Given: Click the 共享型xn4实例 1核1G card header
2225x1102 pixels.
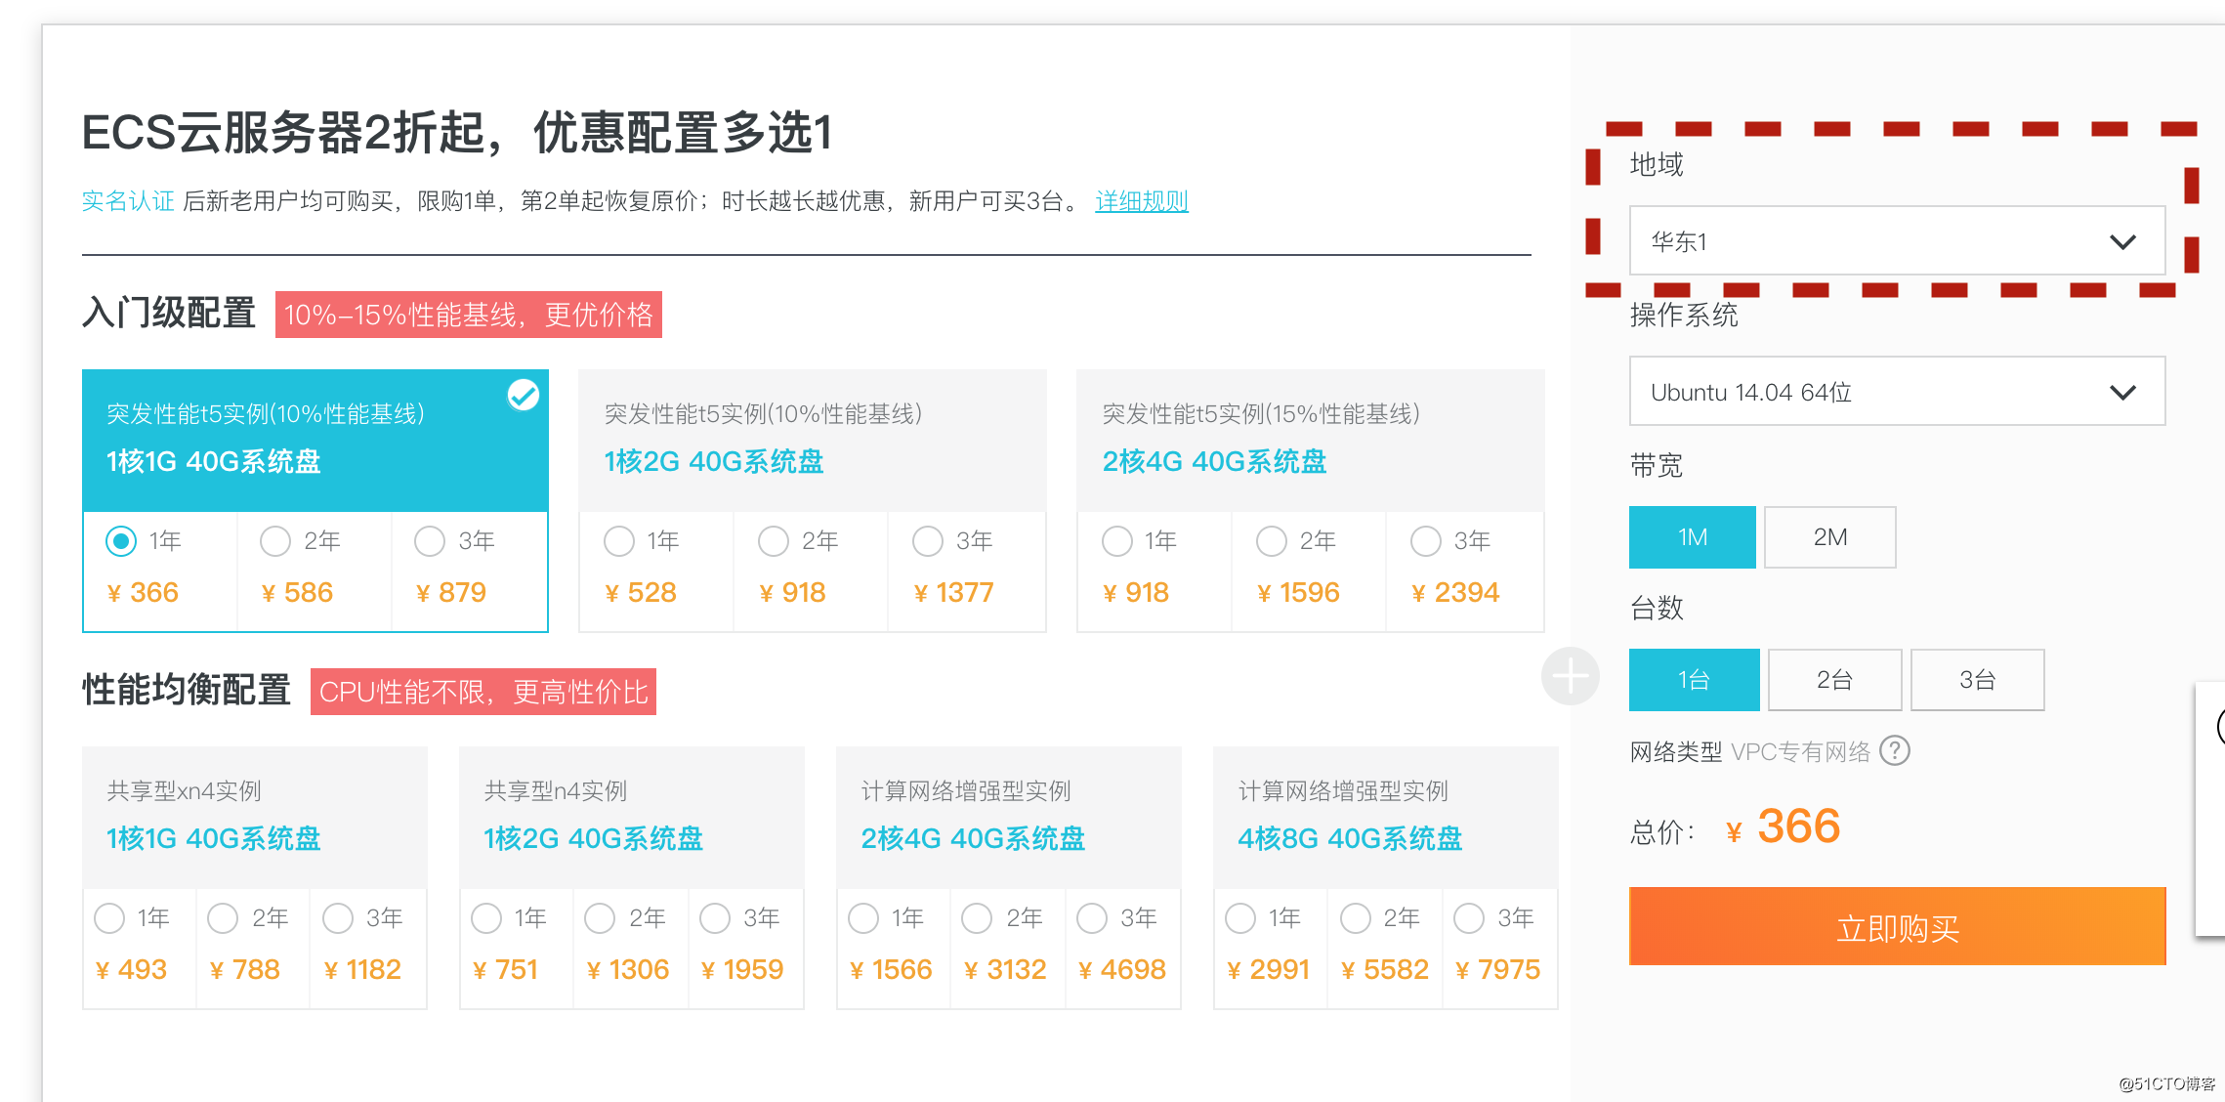Looking at the screenshot, I should (255, 817).
